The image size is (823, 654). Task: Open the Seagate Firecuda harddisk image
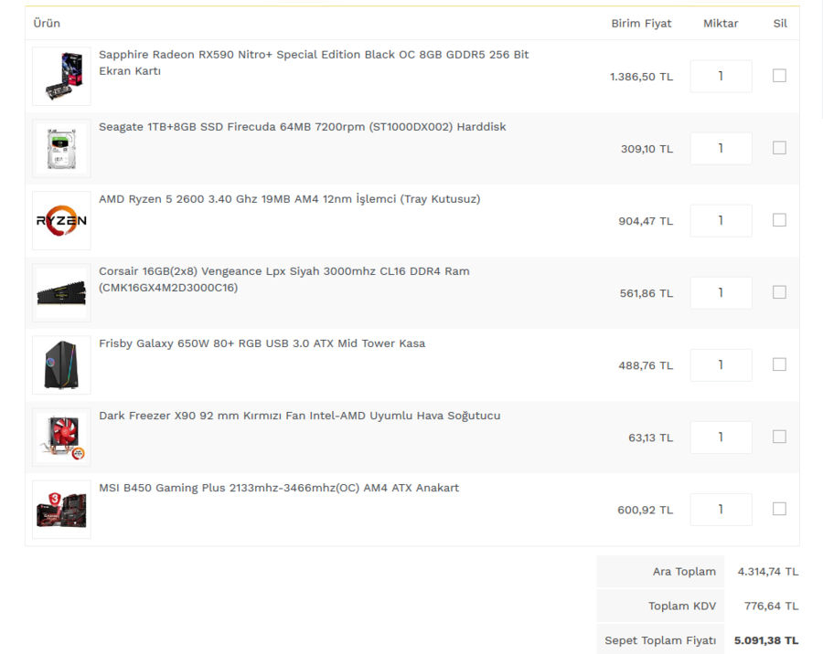point(61,149)
